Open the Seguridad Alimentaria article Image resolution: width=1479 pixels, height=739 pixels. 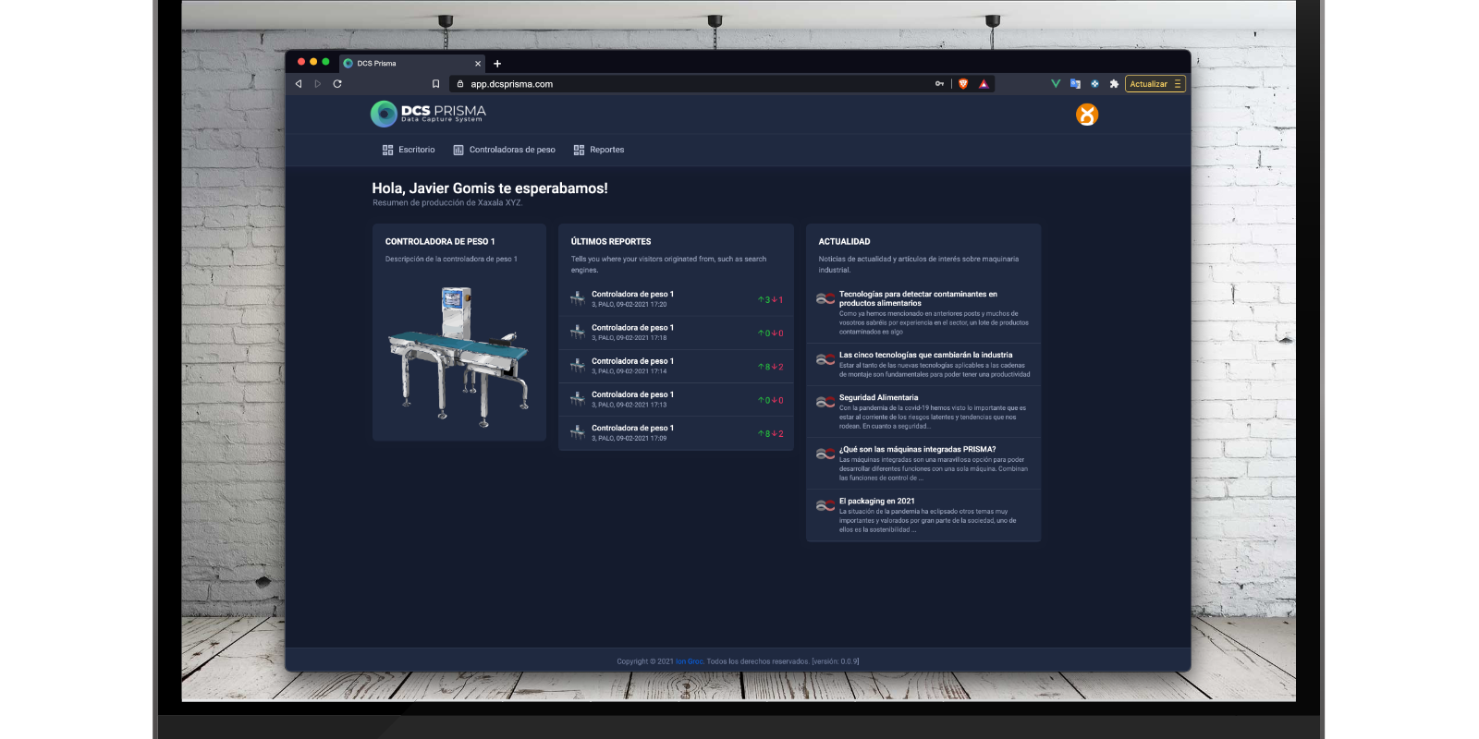tap(878, 398)
